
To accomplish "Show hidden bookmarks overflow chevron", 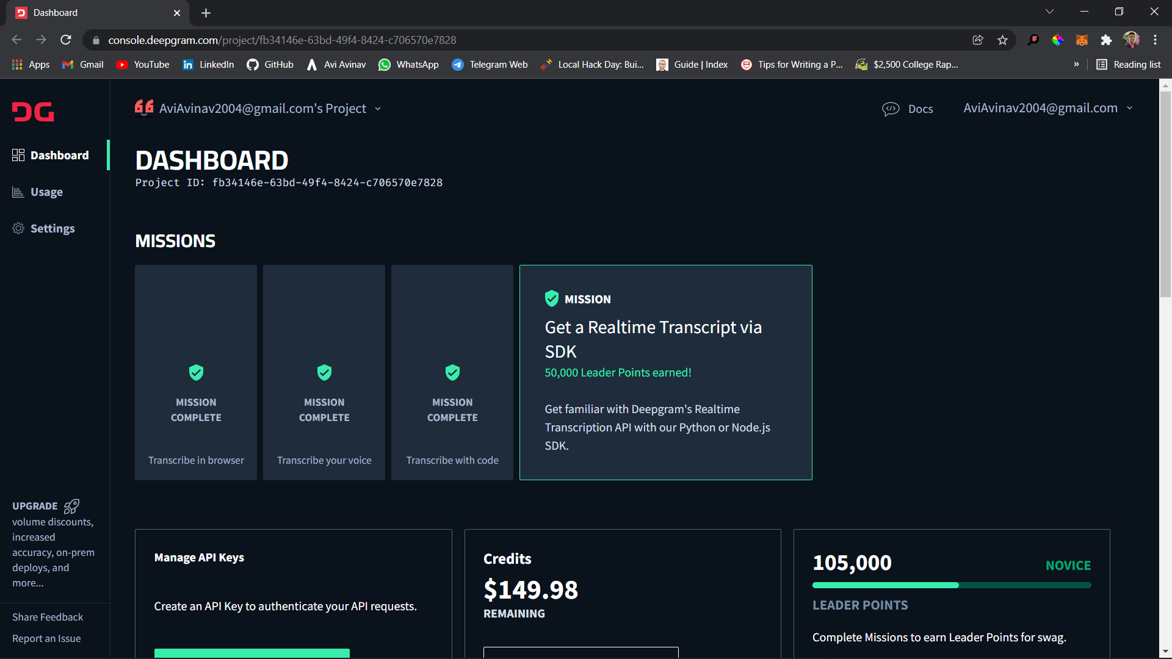I will click(x=1076, y=65).
